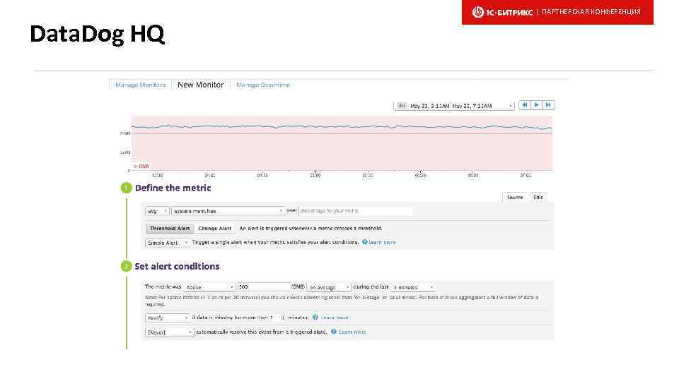Open the avg aggregation dropdown

click(157, 211)
